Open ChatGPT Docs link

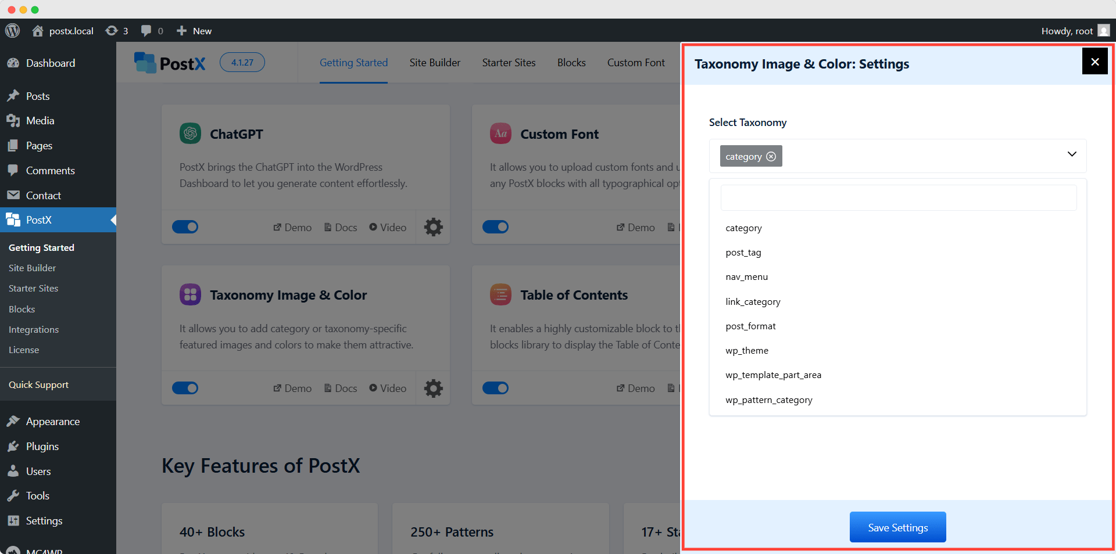341,228
